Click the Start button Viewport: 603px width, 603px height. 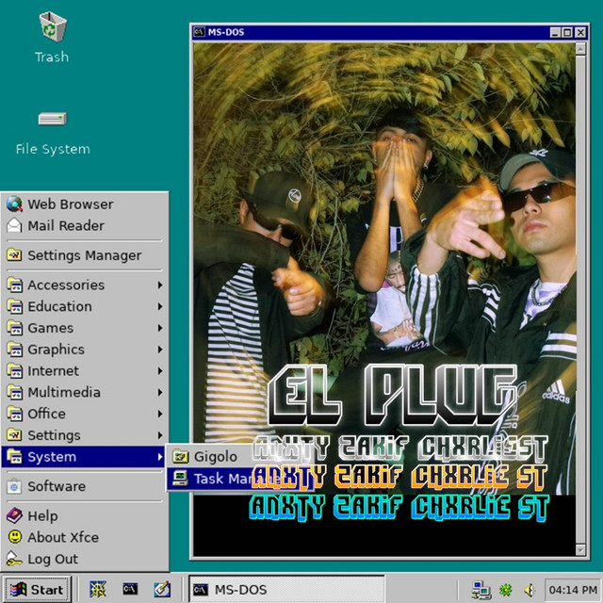coord(36,590)
